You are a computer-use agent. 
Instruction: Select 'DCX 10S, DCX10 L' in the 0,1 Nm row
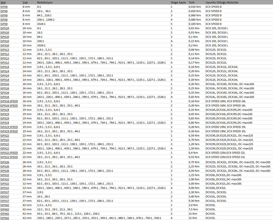[217, 37]
